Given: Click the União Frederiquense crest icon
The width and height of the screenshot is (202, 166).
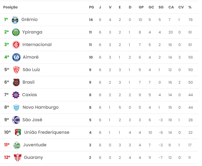Looking at the screenshot, I should pos(18,132).
